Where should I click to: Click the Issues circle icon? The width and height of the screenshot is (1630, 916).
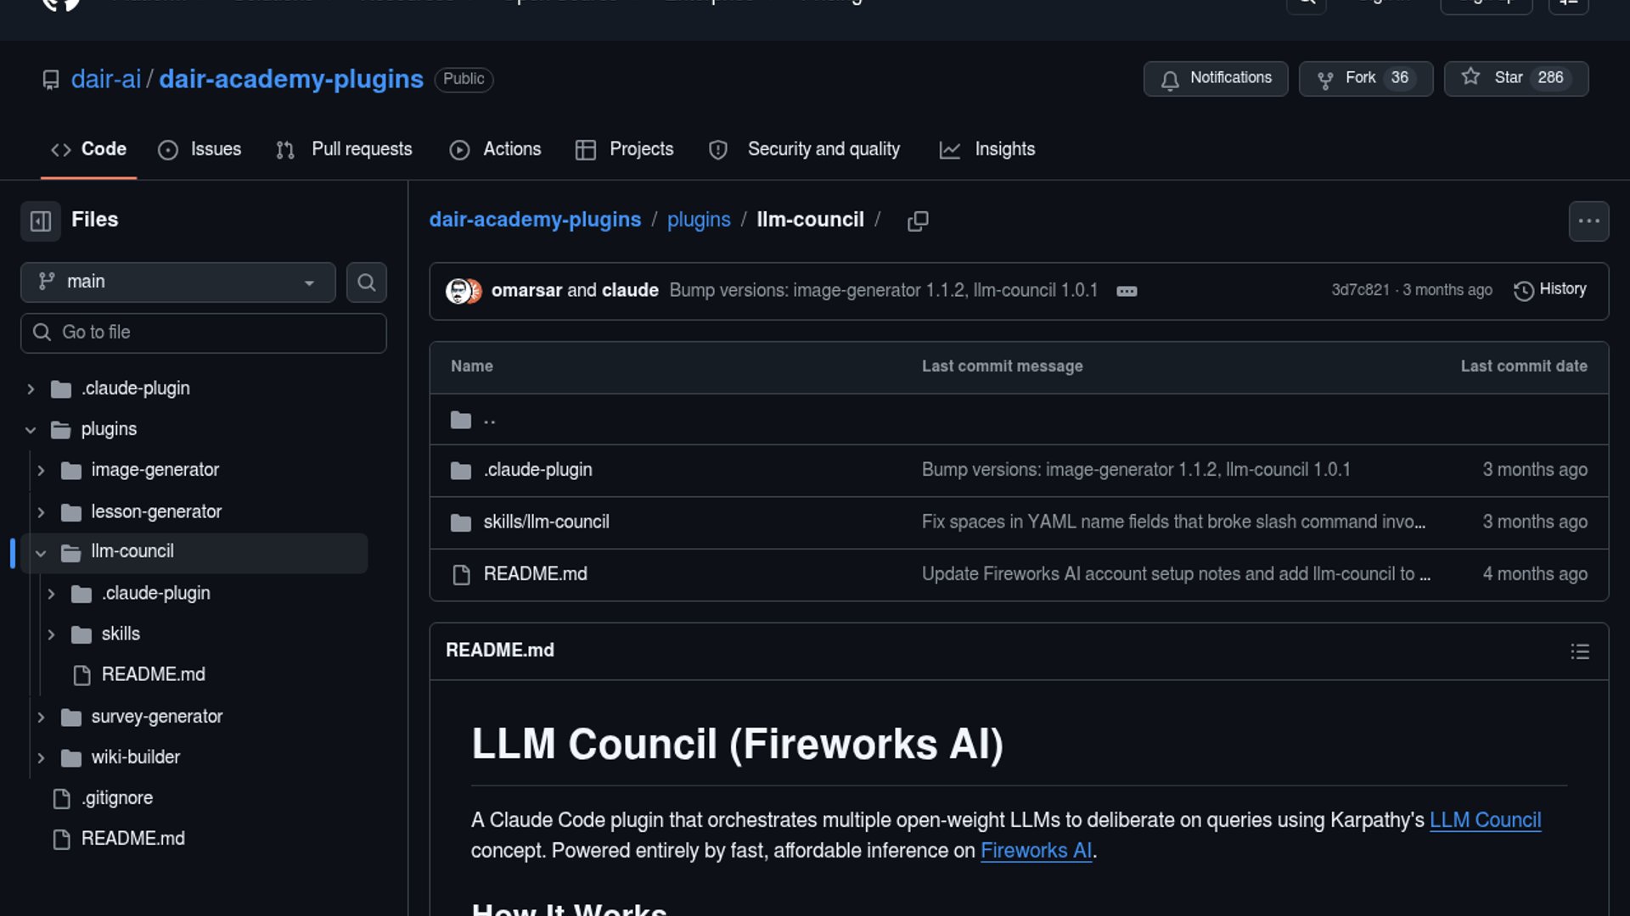168,150
